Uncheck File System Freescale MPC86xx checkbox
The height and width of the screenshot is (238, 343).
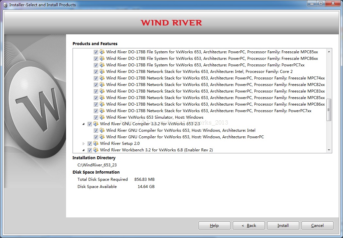[x=96, y=59]
